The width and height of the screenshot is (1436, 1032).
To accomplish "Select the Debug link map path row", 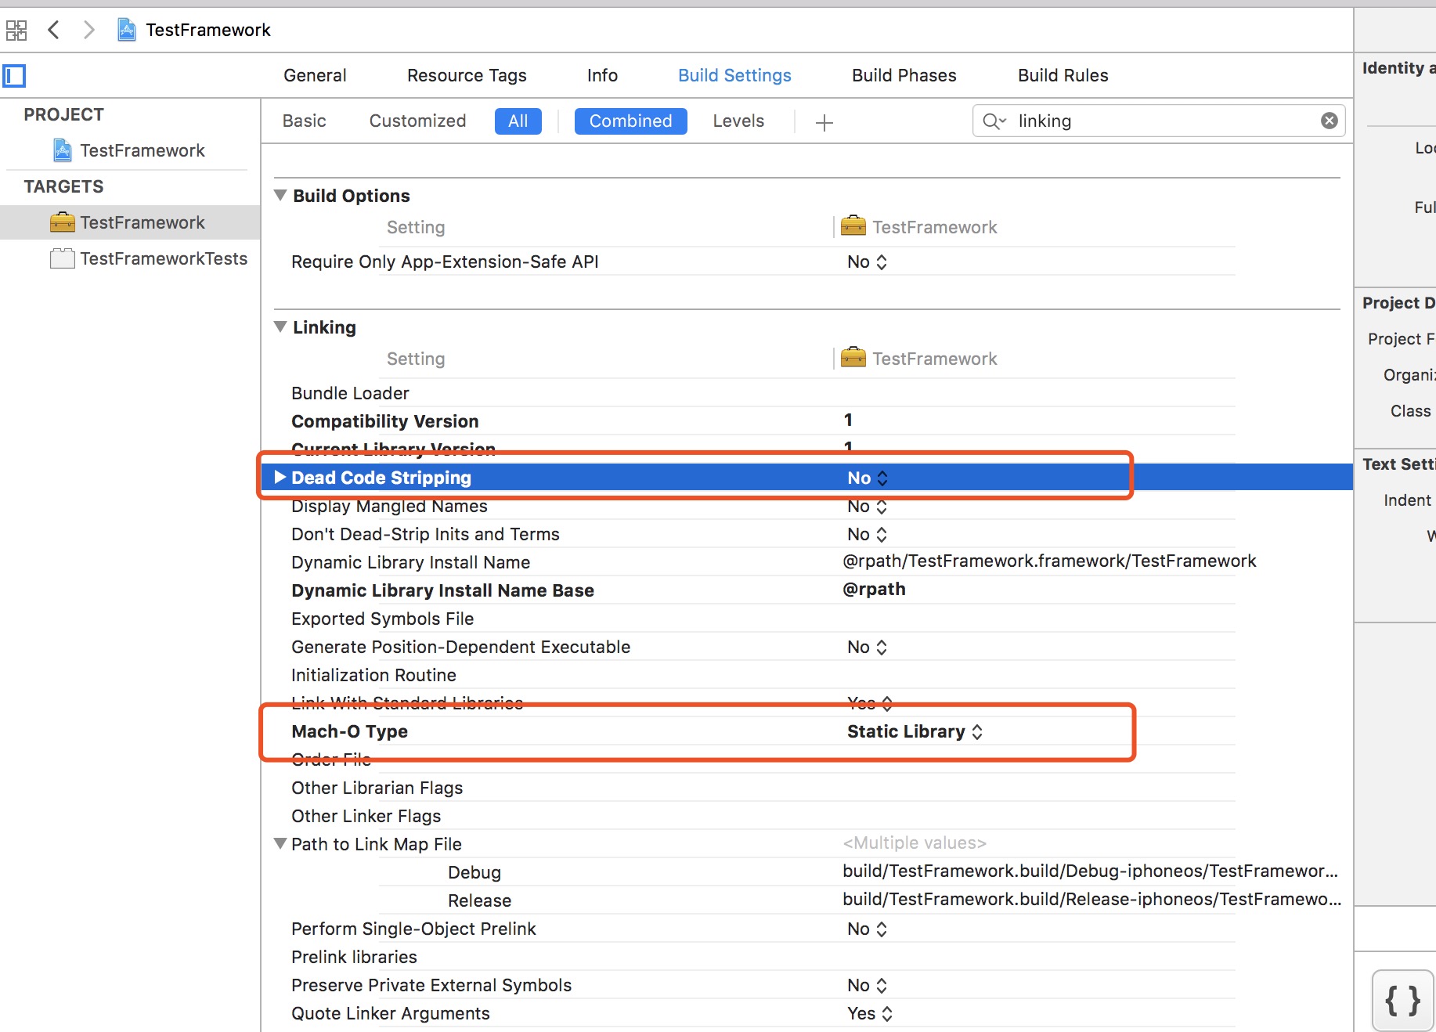I will [x=474, y=872].
